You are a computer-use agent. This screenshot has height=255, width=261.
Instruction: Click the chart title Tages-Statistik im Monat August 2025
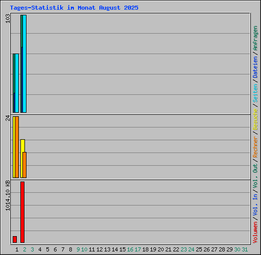(x=74, y=8)
